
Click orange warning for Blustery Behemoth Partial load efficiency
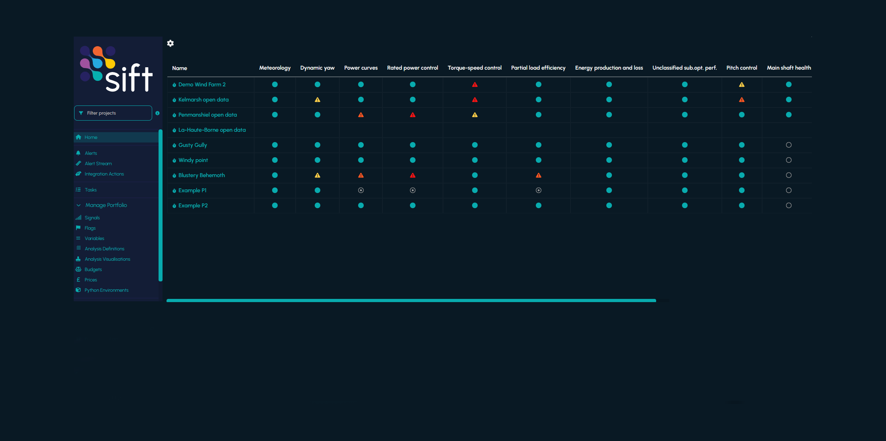coord(539,176)
